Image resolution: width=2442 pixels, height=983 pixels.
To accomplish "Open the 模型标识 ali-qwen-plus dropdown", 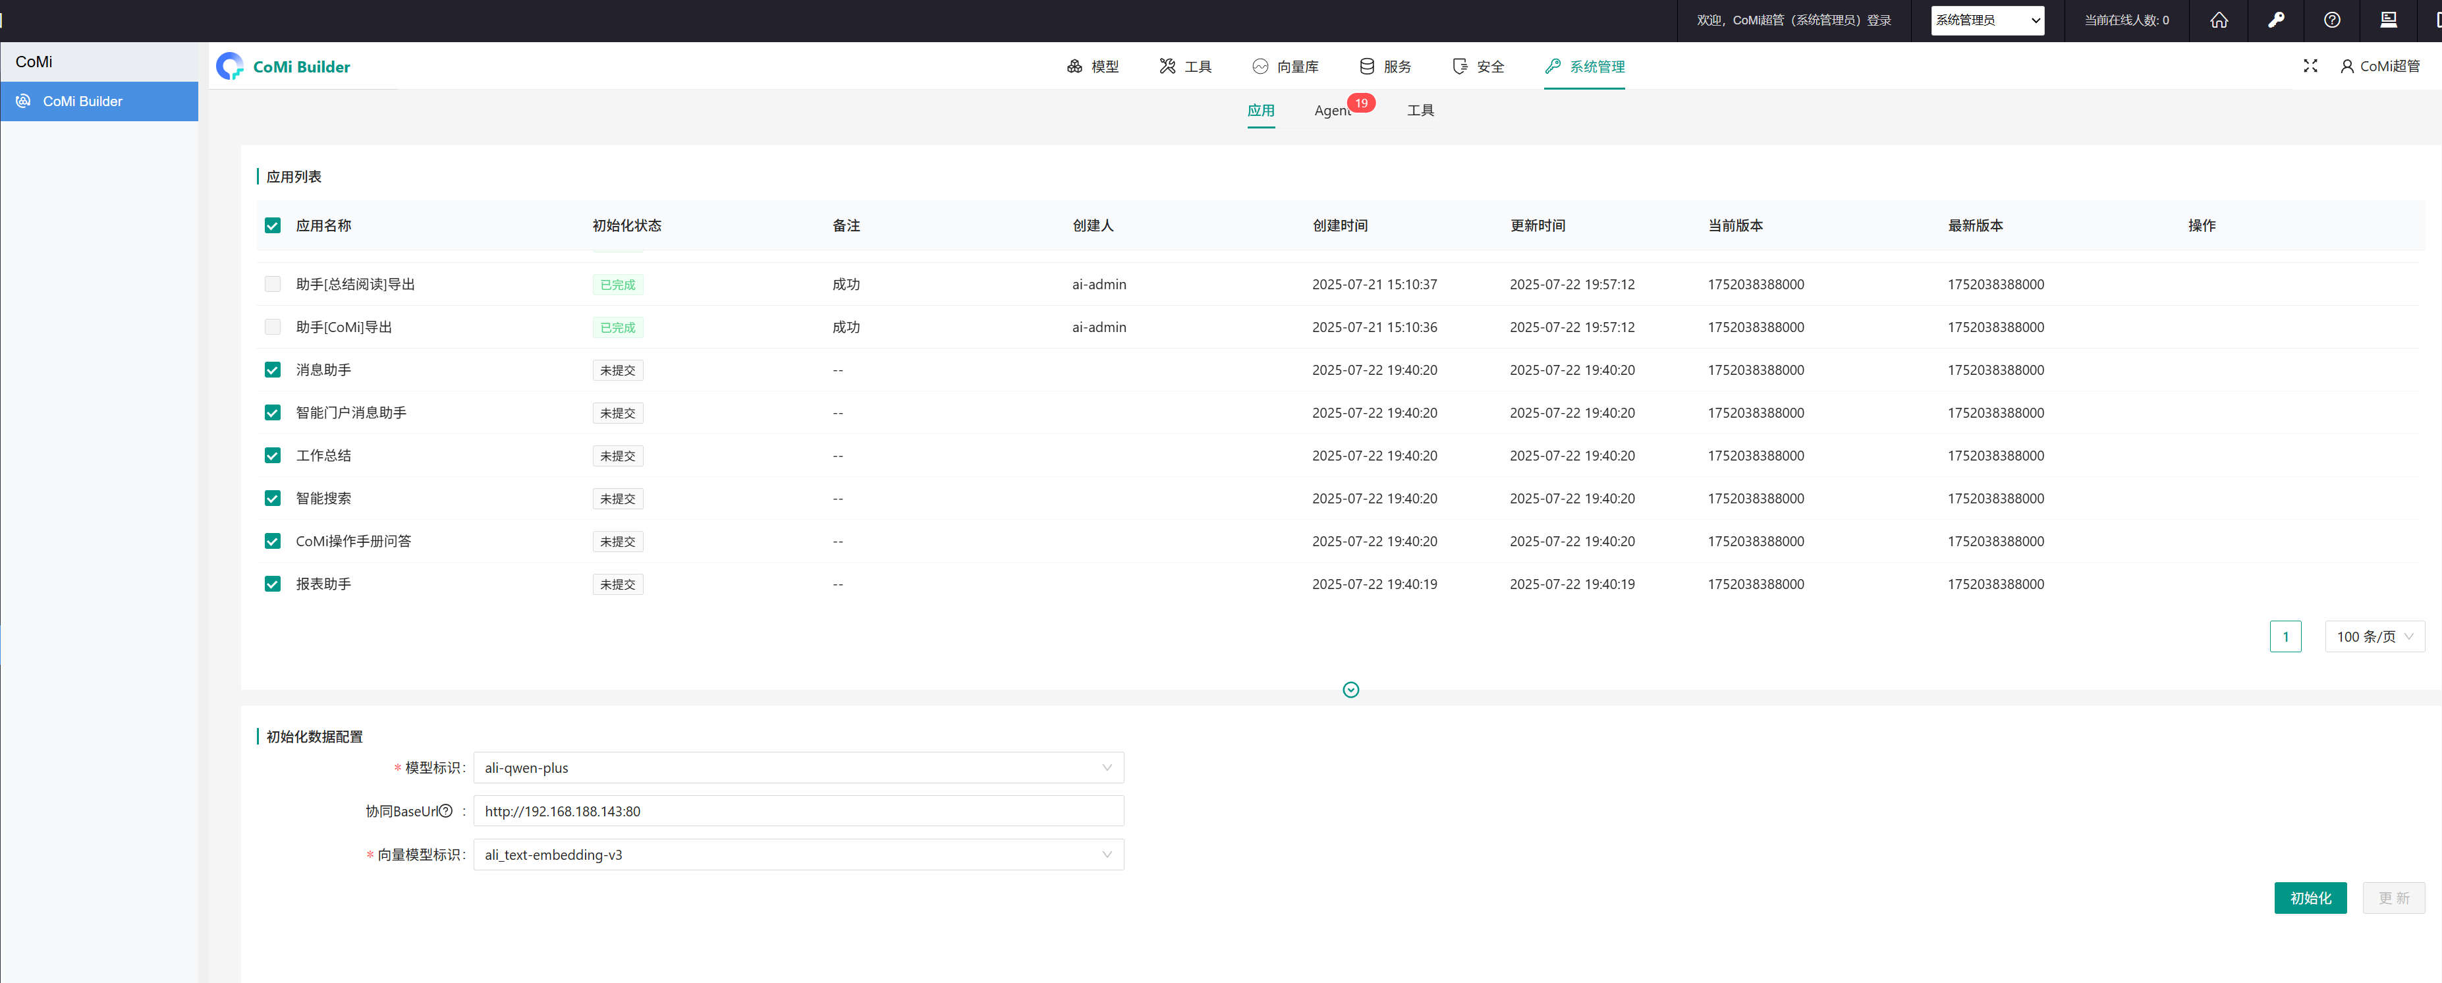I will (x=798, y=767).
